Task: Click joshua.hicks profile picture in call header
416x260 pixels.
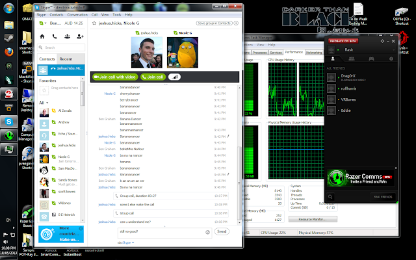Action: click(147, 53)
